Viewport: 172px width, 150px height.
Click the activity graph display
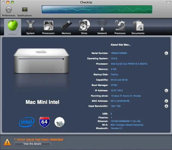pyautogui.click(x=97, y=9)
